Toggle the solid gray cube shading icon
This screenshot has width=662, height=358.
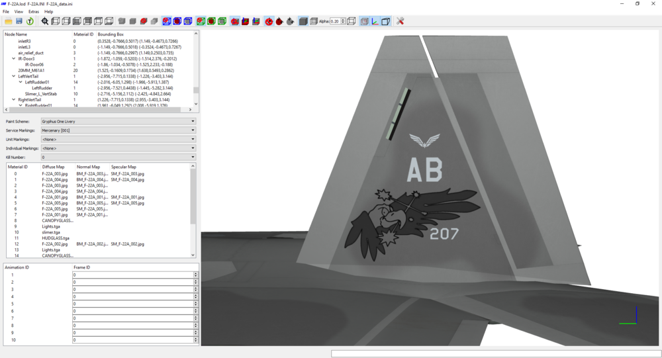303,21
